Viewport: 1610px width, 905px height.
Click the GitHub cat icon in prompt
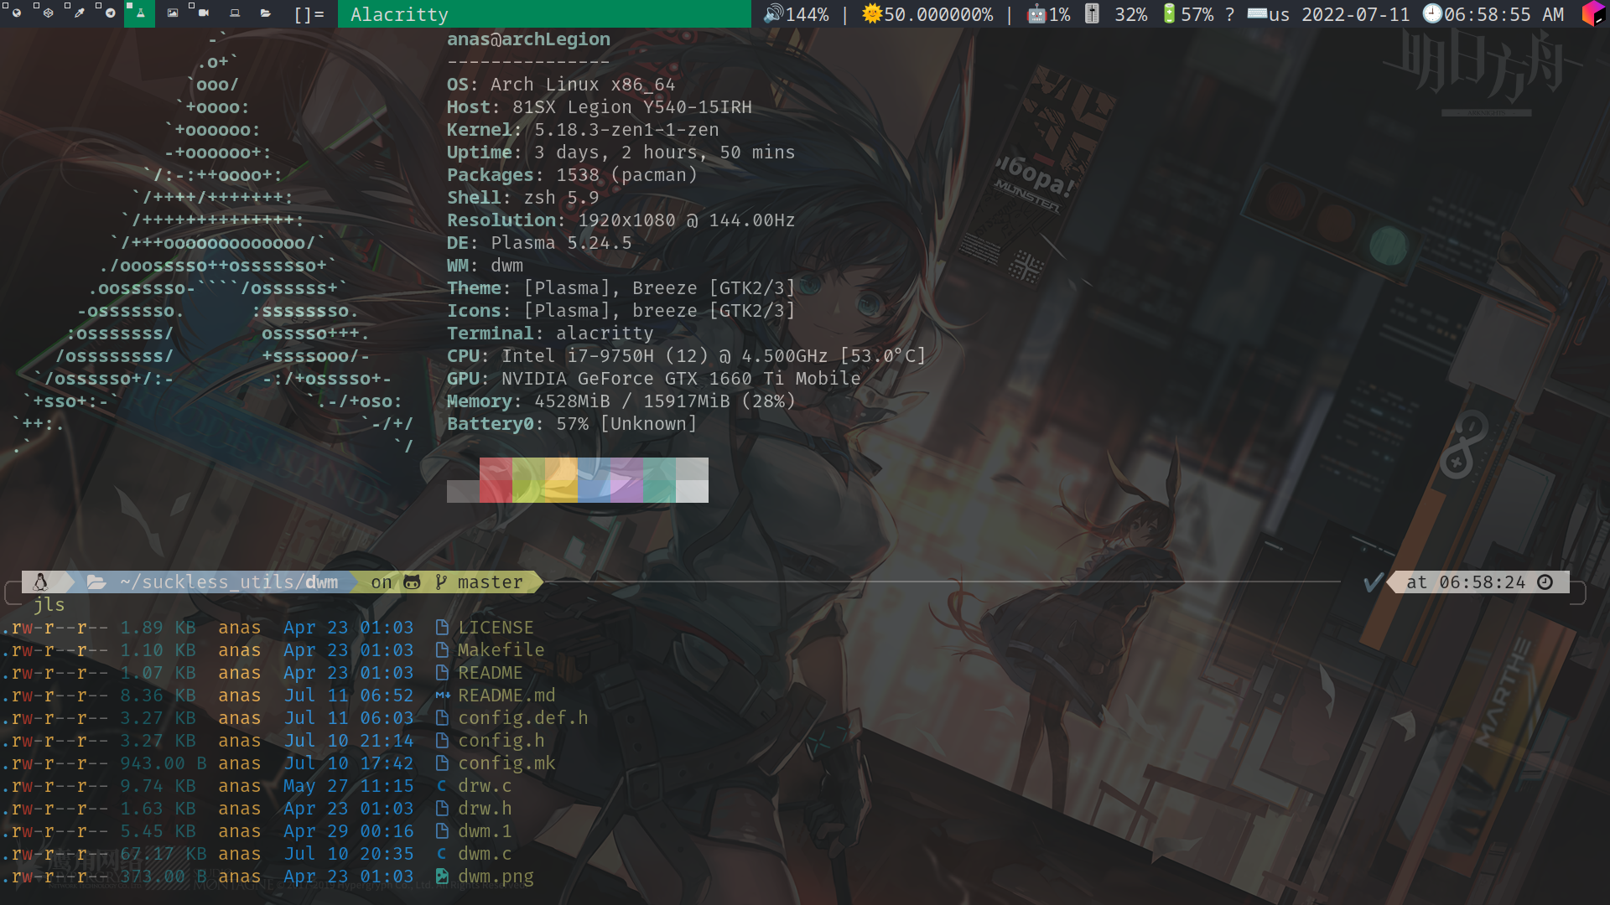(x=412, y=582)
